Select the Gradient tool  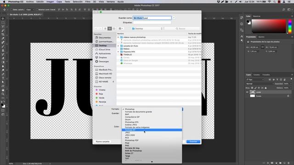click(x=3, y=62)
